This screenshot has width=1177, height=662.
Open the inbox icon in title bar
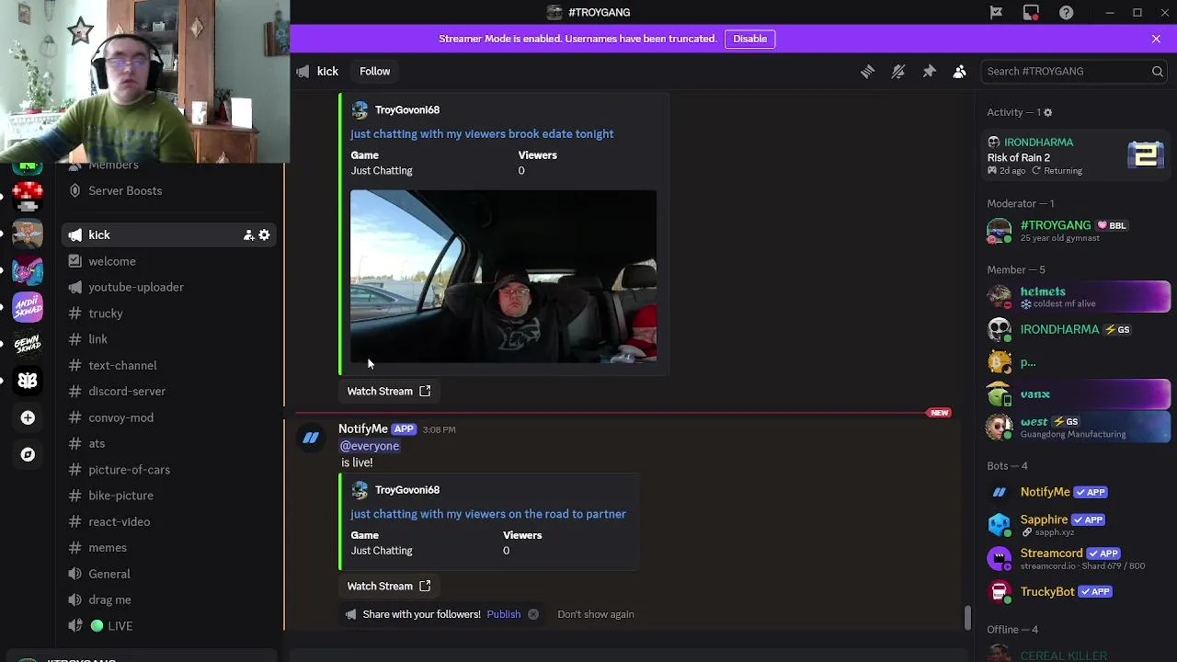(x=1031, y=12)
